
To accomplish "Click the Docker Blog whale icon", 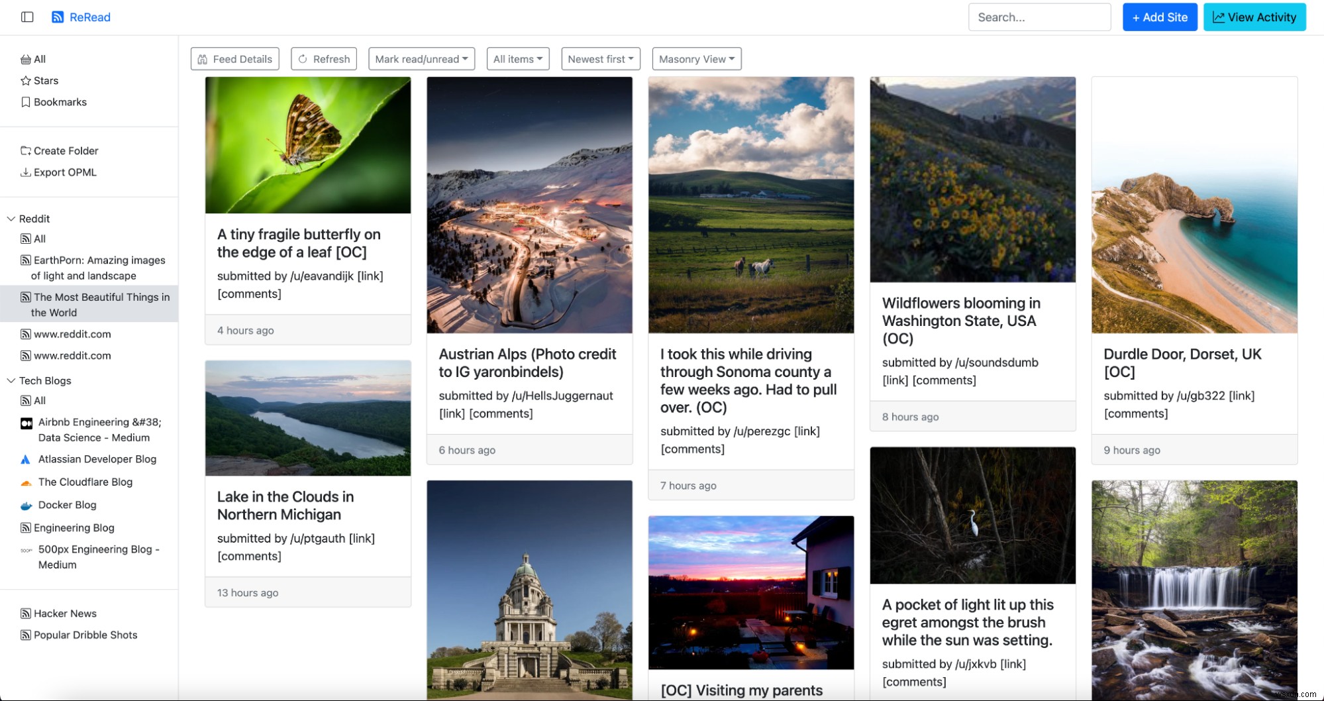I will pos(26,506).
